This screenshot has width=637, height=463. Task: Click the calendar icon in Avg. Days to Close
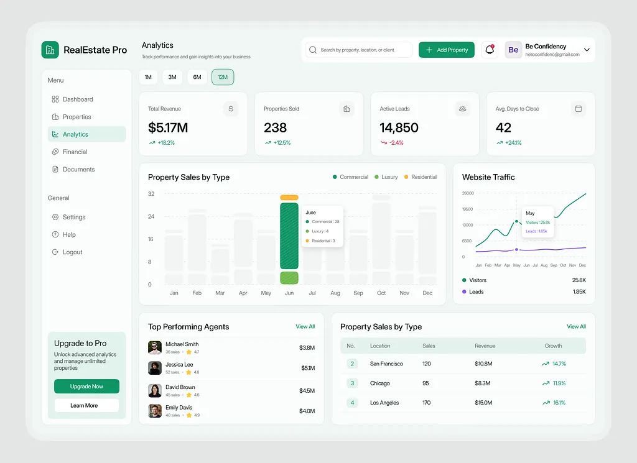click(x=579, y=109)
